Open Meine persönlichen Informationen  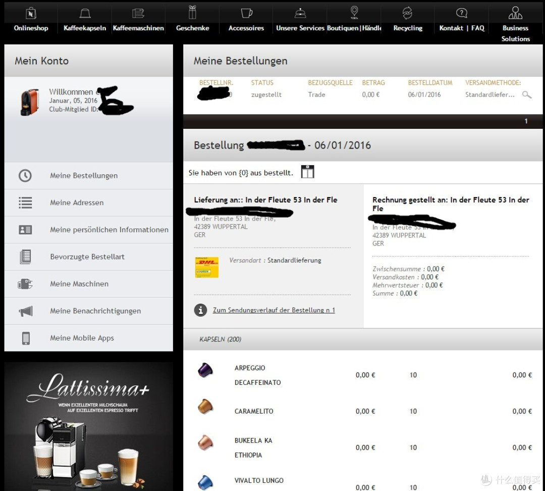pos(89,230)
